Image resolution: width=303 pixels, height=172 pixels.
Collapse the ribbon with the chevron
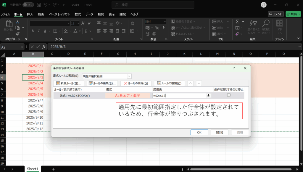click(298, 38)
